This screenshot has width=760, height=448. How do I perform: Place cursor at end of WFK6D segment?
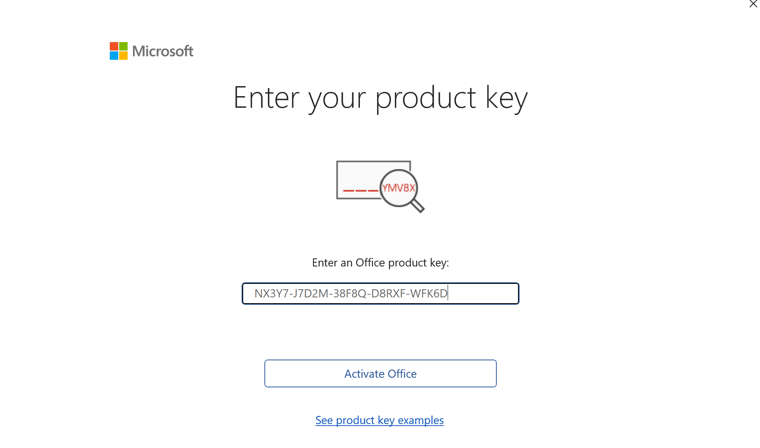point(448,294)
